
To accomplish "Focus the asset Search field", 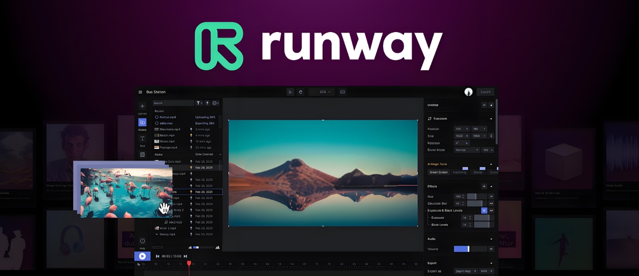I will click(173, 103).
